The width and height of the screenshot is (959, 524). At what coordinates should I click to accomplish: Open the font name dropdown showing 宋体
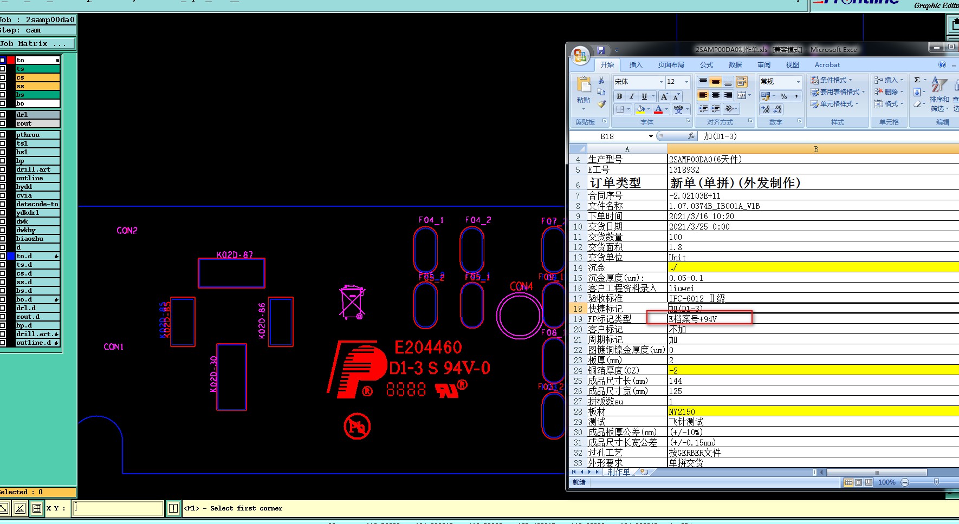tap(661, 82)
